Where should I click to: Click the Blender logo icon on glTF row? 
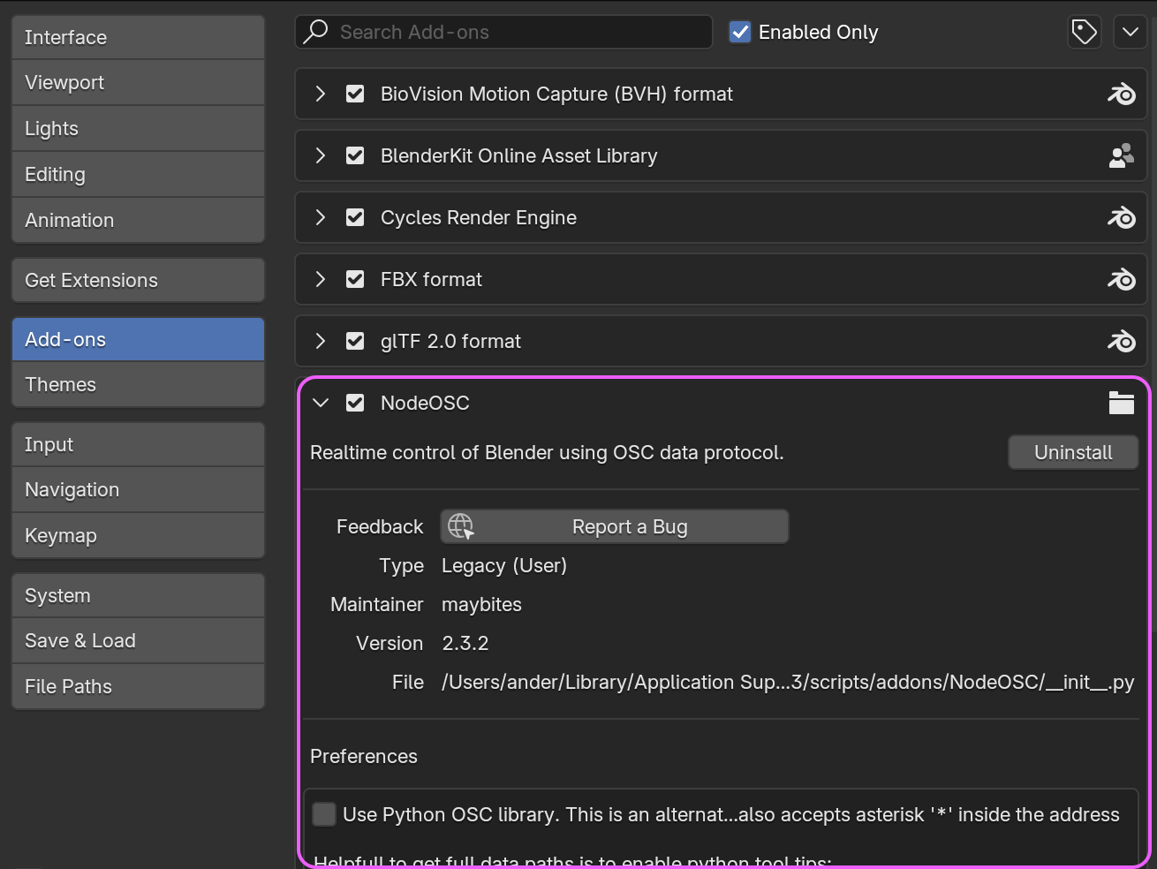1122,341
